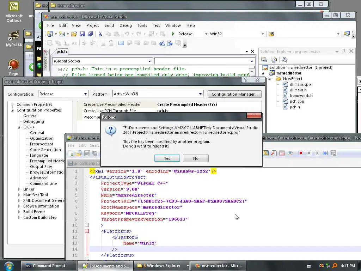Image resolution: width=361 pixels, height=271 pixels.
Task: Click the Microsoft Outlook desktop icon
Action: click(14, 12)
